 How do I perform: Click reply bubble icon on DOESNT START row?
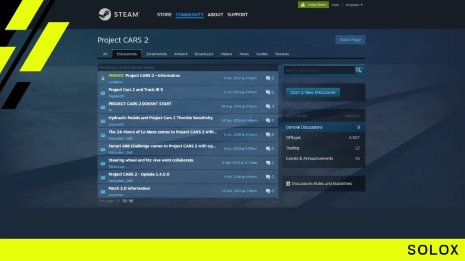(268, 106)
